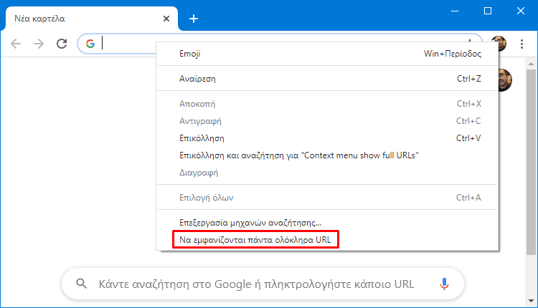Click the Google search input box
The height and width of the screenshot is (308, 538).
tap(263, 284)
